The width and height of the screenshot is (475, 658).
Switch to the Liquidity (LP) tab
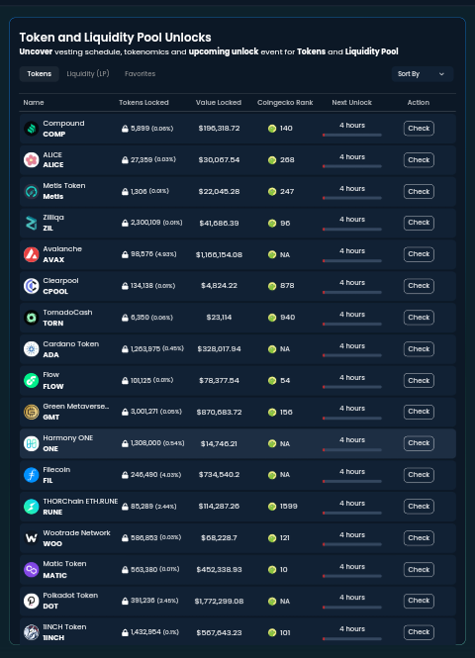(x=88, y=74)
